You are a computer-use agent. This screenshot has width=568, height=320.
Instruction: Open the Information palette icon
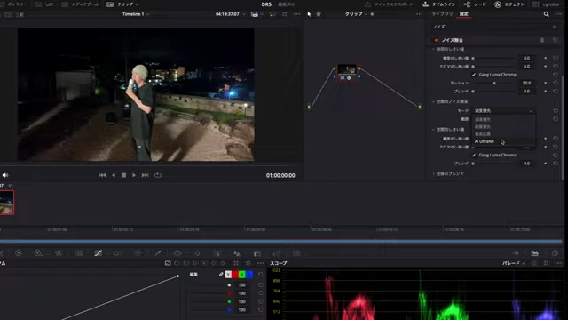555,253
